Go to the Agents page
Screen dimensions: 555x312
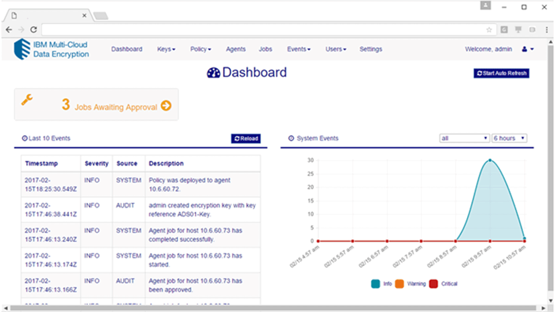(236, 50)
